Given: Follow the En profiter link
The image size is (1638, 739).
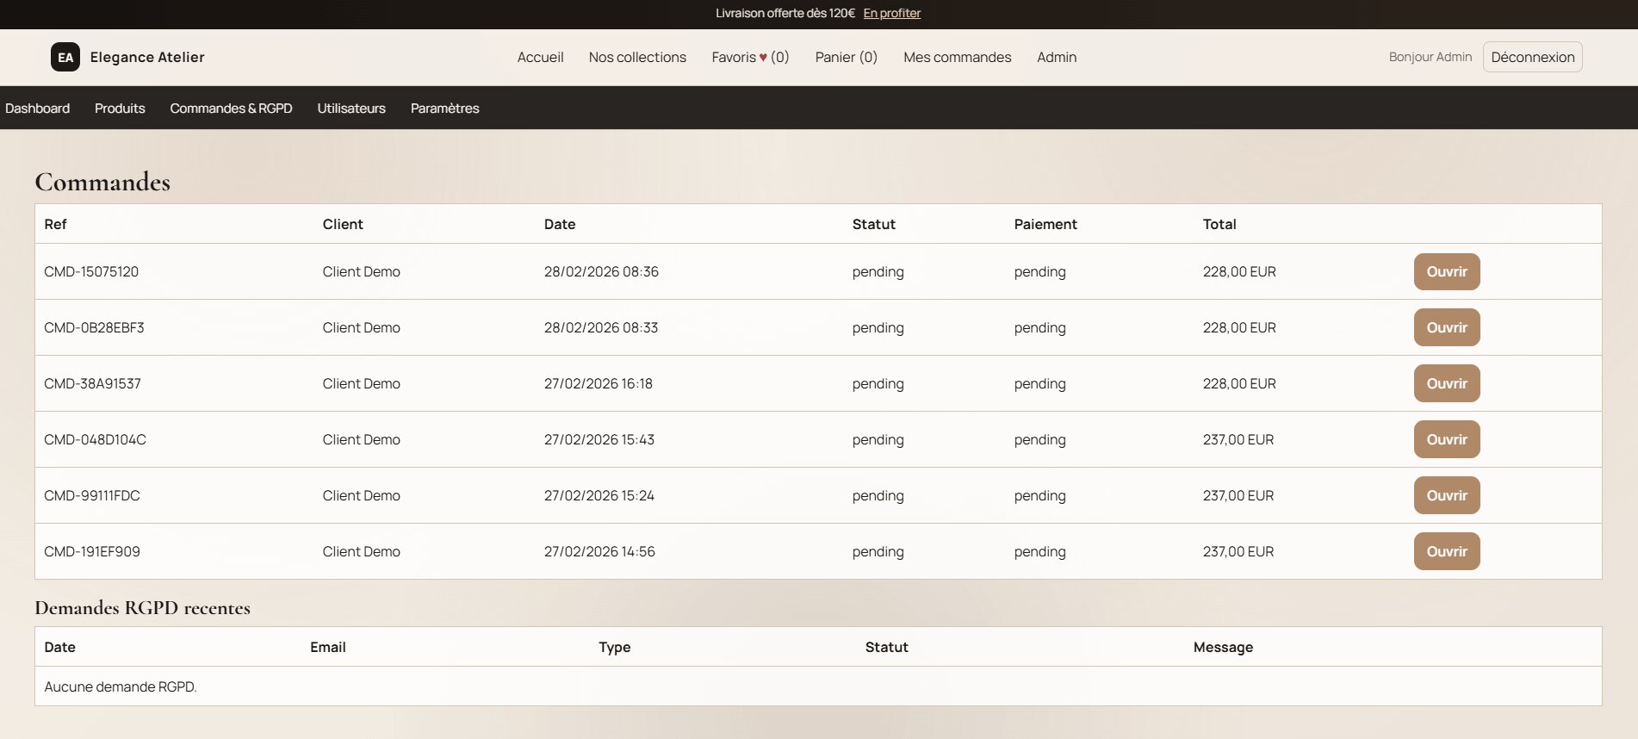Looking at the screenshot, I should point(891,13).
